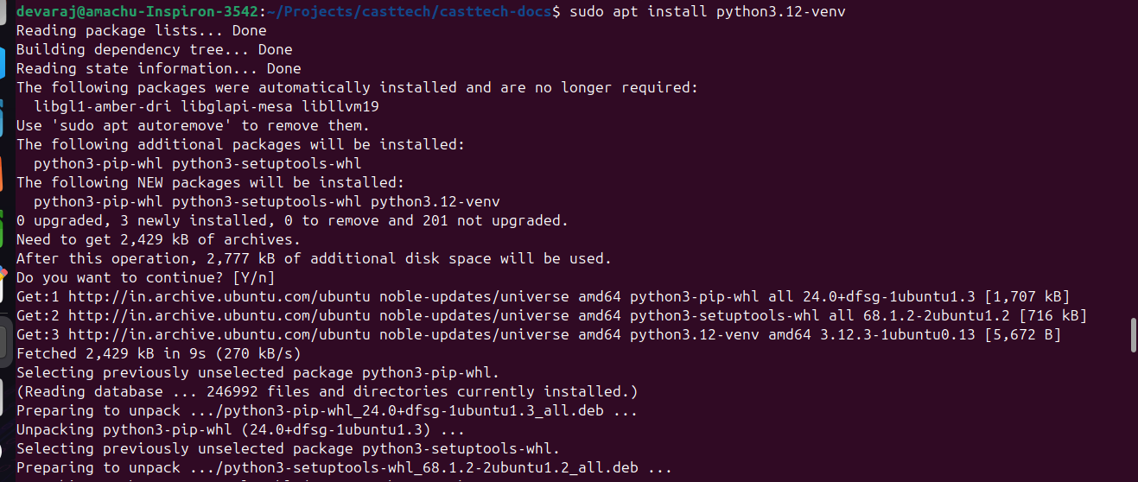Click the 'Reading database ... 246992 files' line
The width and height of the screenshot is (1138, 482).
(327, 391)
